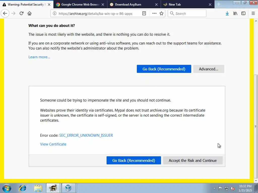Open network status tray icon
Viewport: 258px width, 193px height.
click(x=227, y=188)
